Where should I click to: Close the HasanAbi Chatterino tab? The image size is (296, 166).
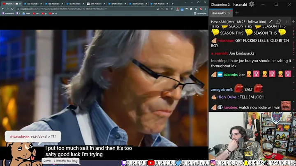229,13
